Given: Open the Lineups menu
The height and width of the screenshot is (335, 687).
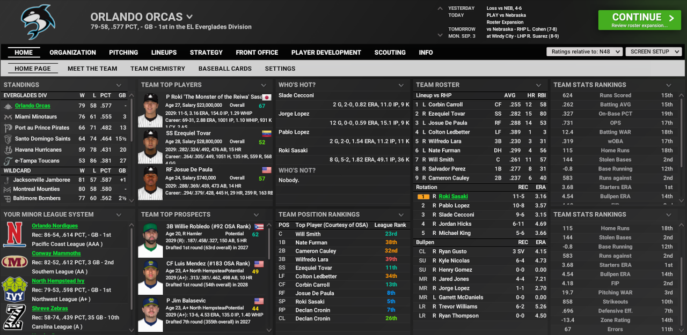Looking at the screenshot, I should click(x=164, y=53).
